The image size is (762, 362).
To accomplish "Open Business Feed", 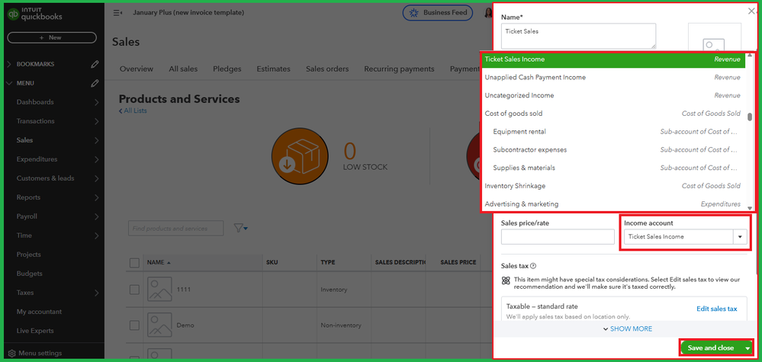I will 437,13.
